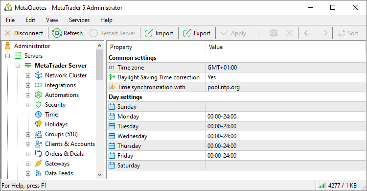Click the signal strength bars in status bar
Viewport: 367px width, 191px height.
[322, 186]
